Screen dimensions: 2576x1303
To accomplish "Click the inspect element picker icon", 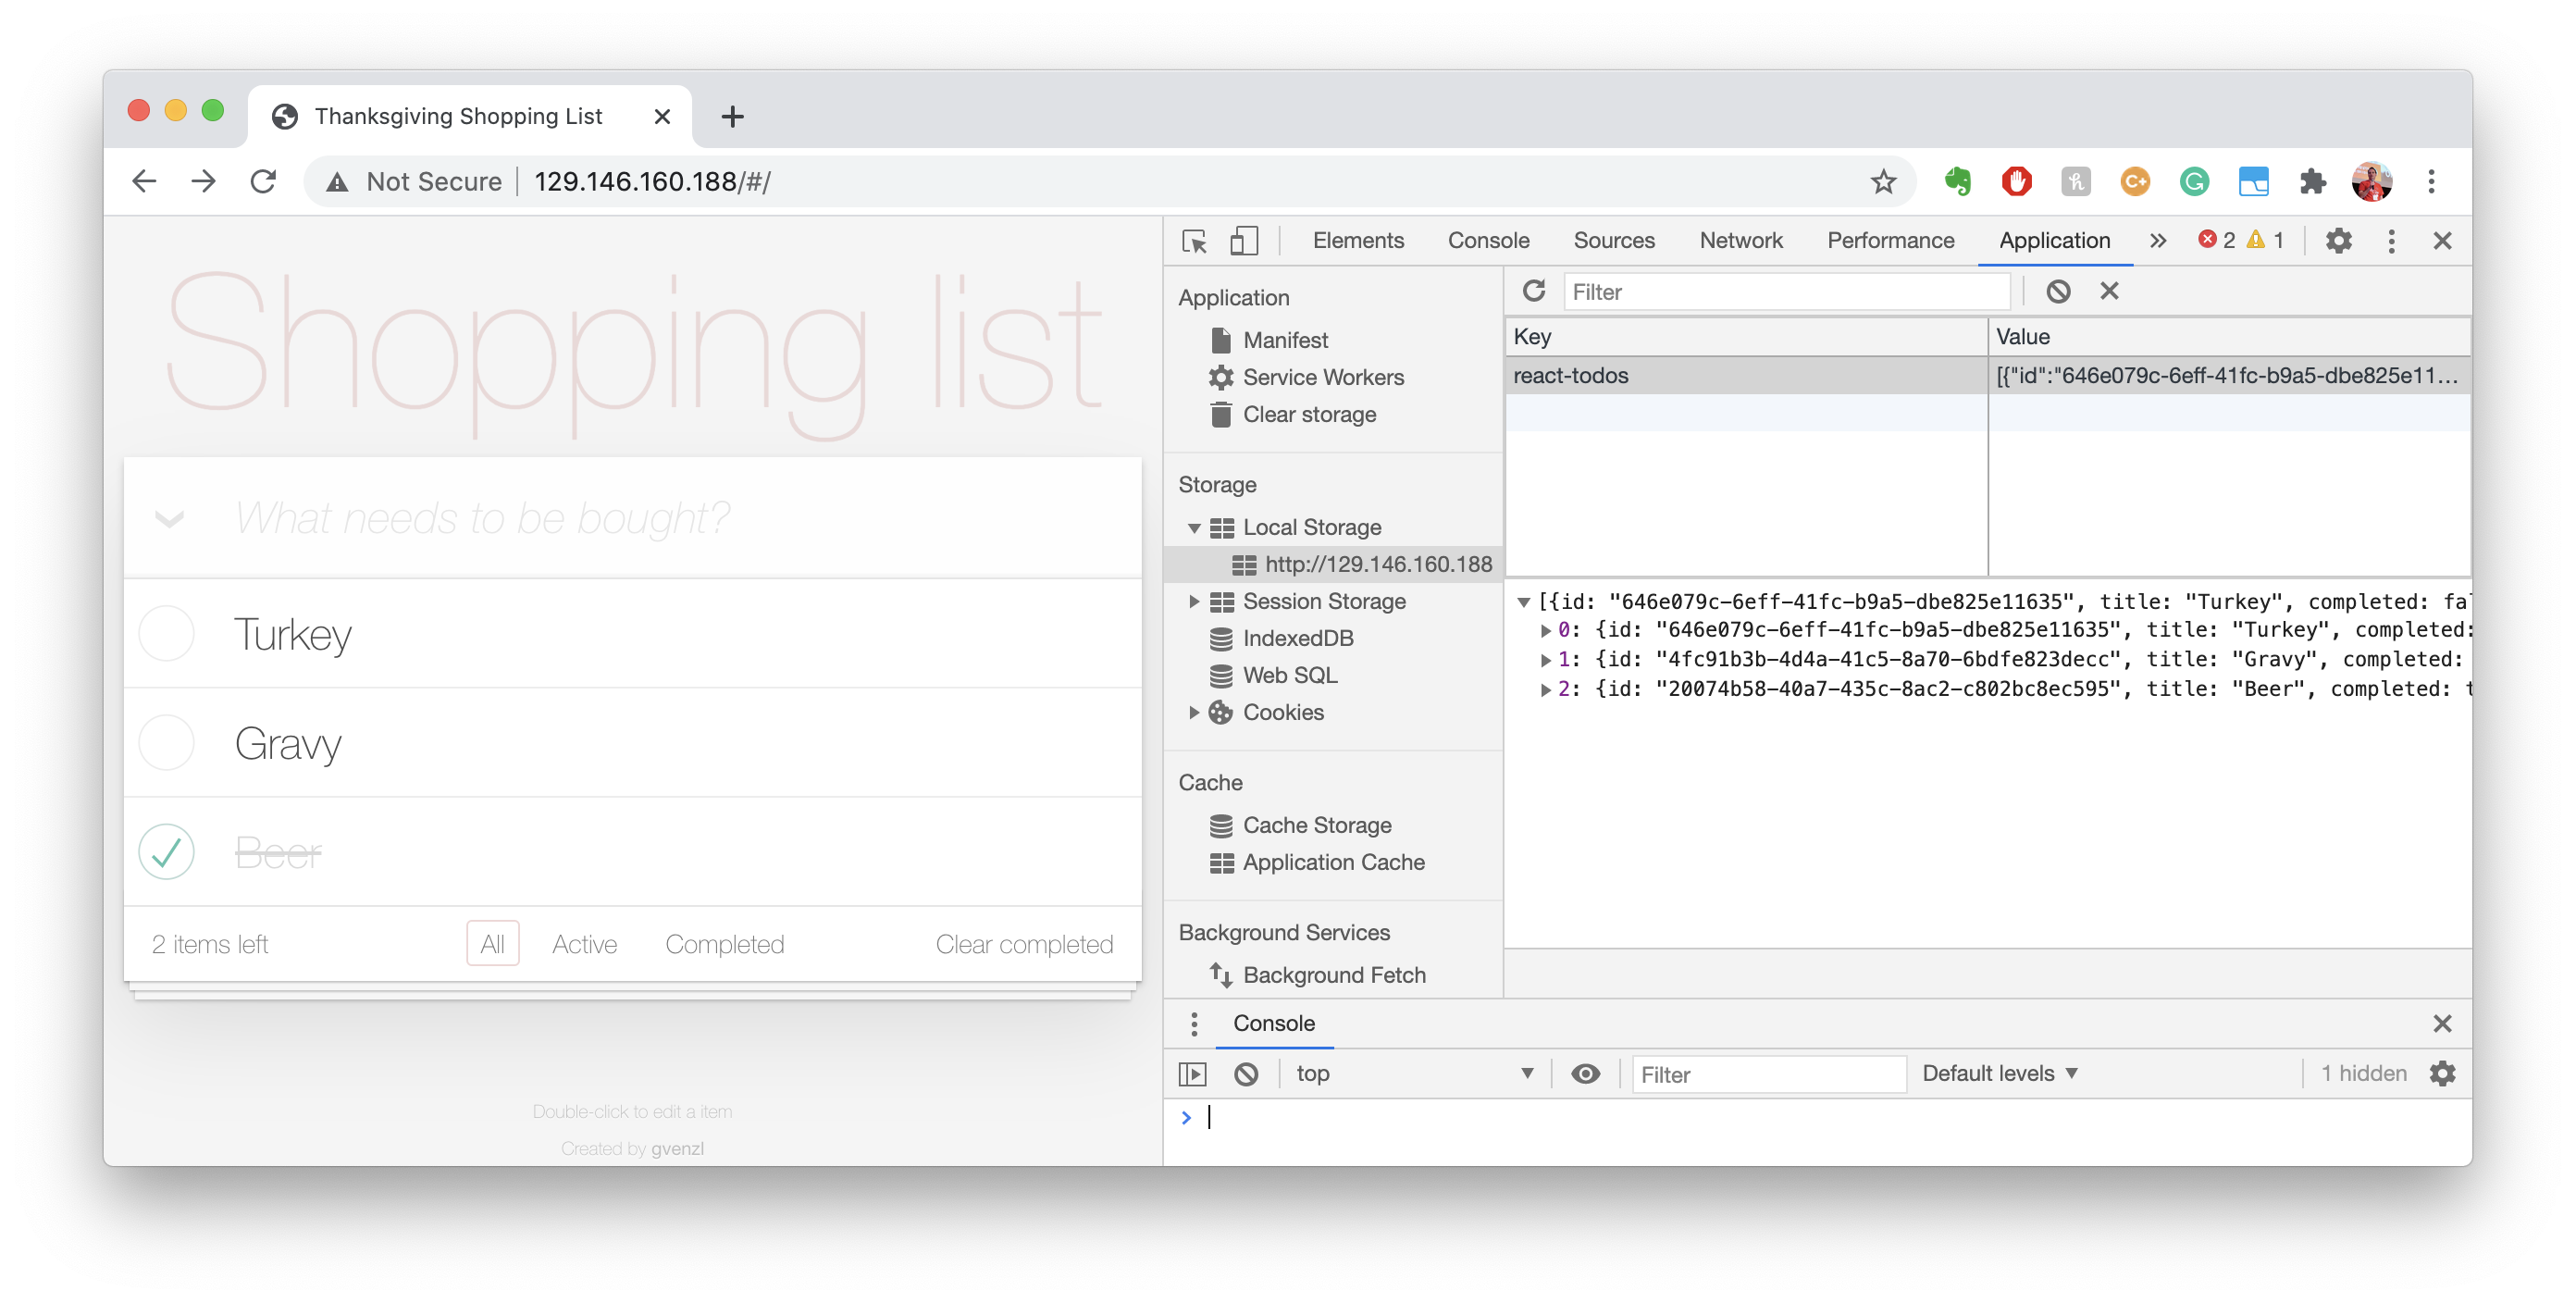I will click(1194, 241).
